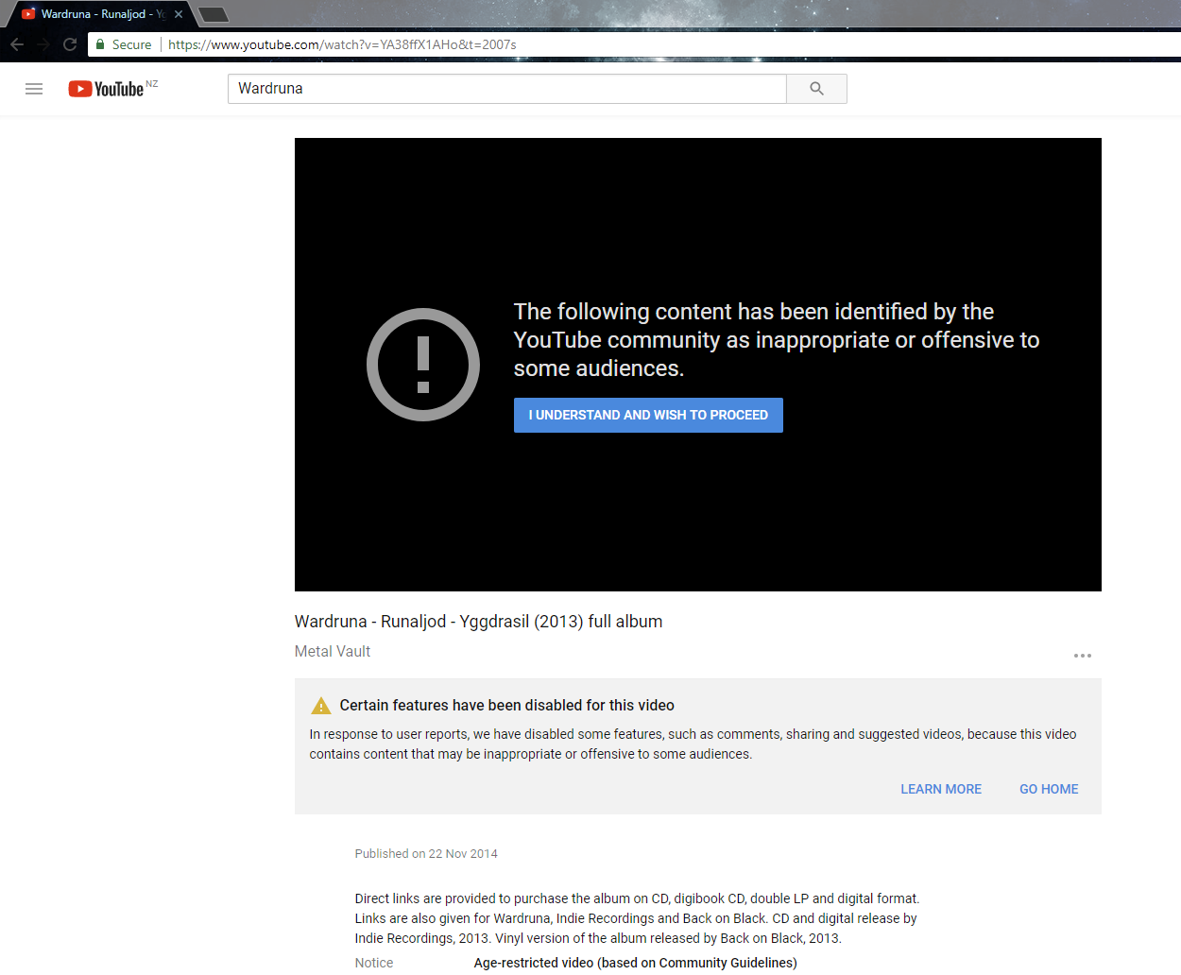Open the YouTube hamburger menu
The image size is (1181, 975).
34,89
